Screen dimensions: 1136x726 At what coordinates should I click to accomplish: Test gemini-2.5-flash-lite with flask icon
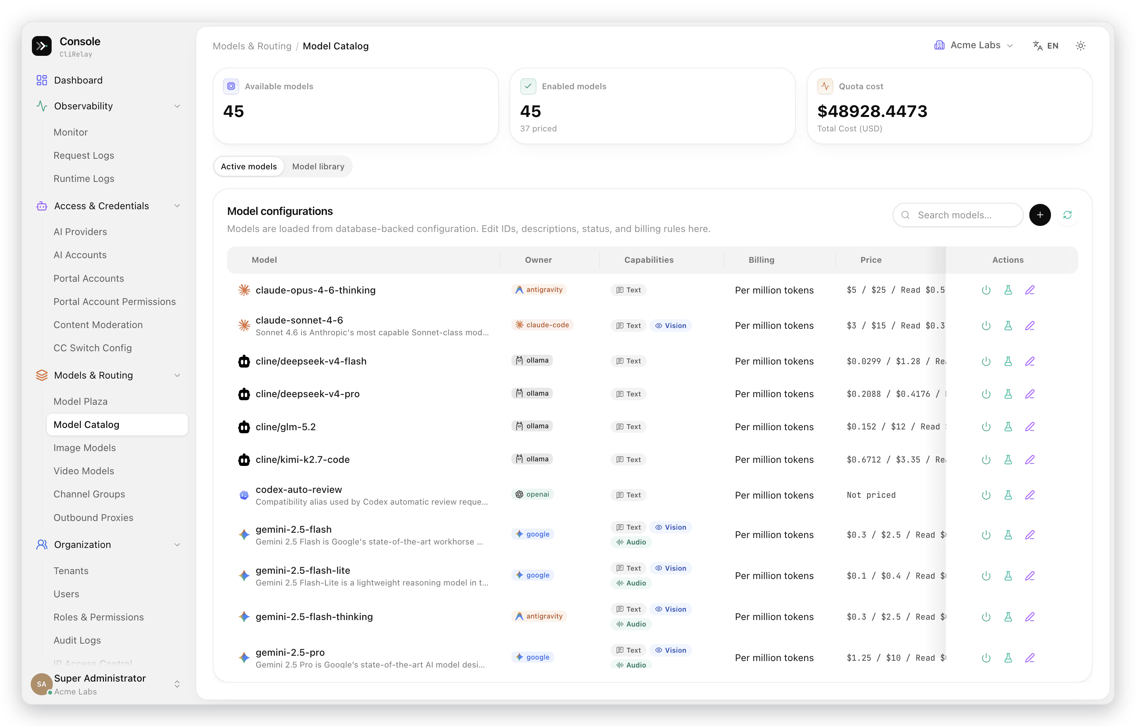pos(1008,576)
